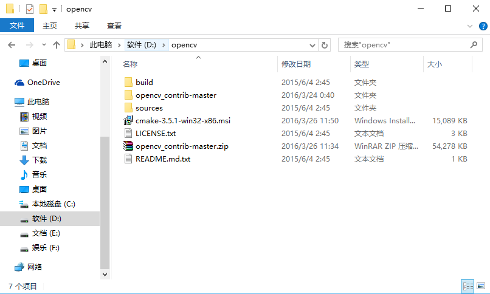Image resolution: width=490 pixels, height=294 pixels.
Task: Click the Windows Install... type cell
Action: tap(385, 120)
